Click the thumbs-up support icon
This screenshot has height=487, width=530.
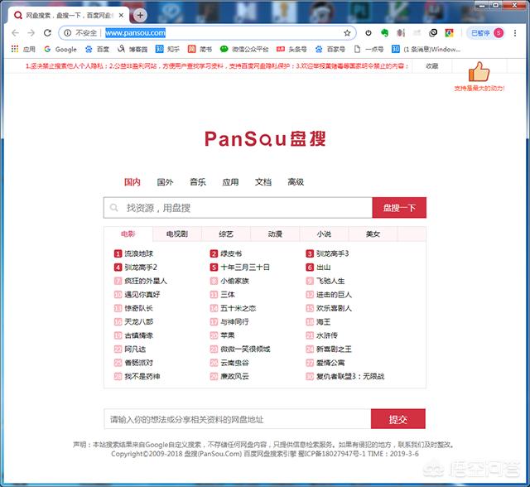click(x=479, y=71)
